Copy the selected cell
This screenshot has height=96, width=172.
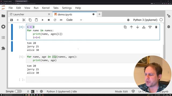30,20
